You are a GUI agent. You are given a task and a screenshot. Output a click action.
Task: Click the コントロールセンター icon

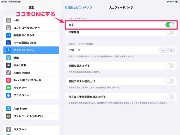(x=9, y=28)
